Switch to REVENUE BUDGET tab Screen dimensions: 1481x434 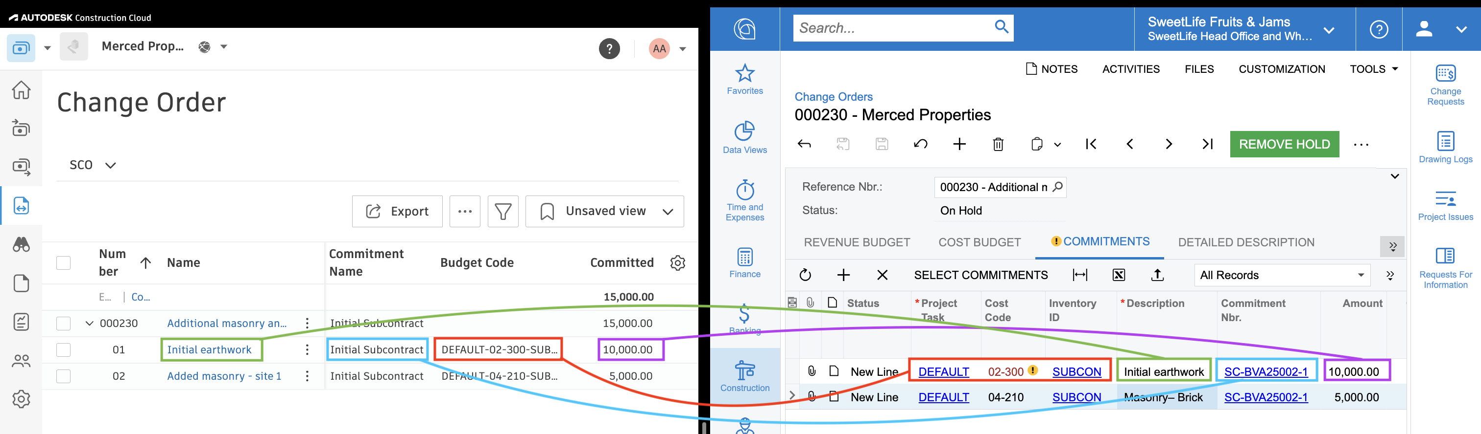857,242
